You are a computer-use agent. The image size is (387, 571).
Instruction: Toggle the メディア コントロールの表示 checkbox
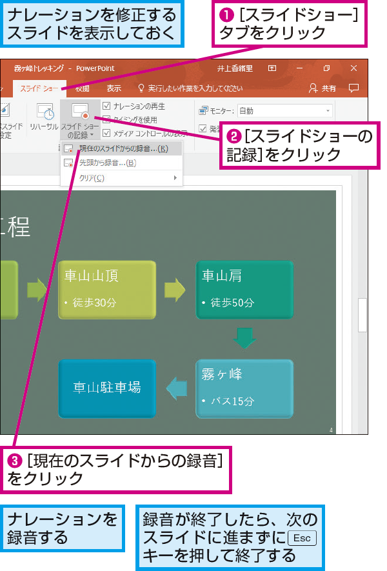tap(106, 133)
